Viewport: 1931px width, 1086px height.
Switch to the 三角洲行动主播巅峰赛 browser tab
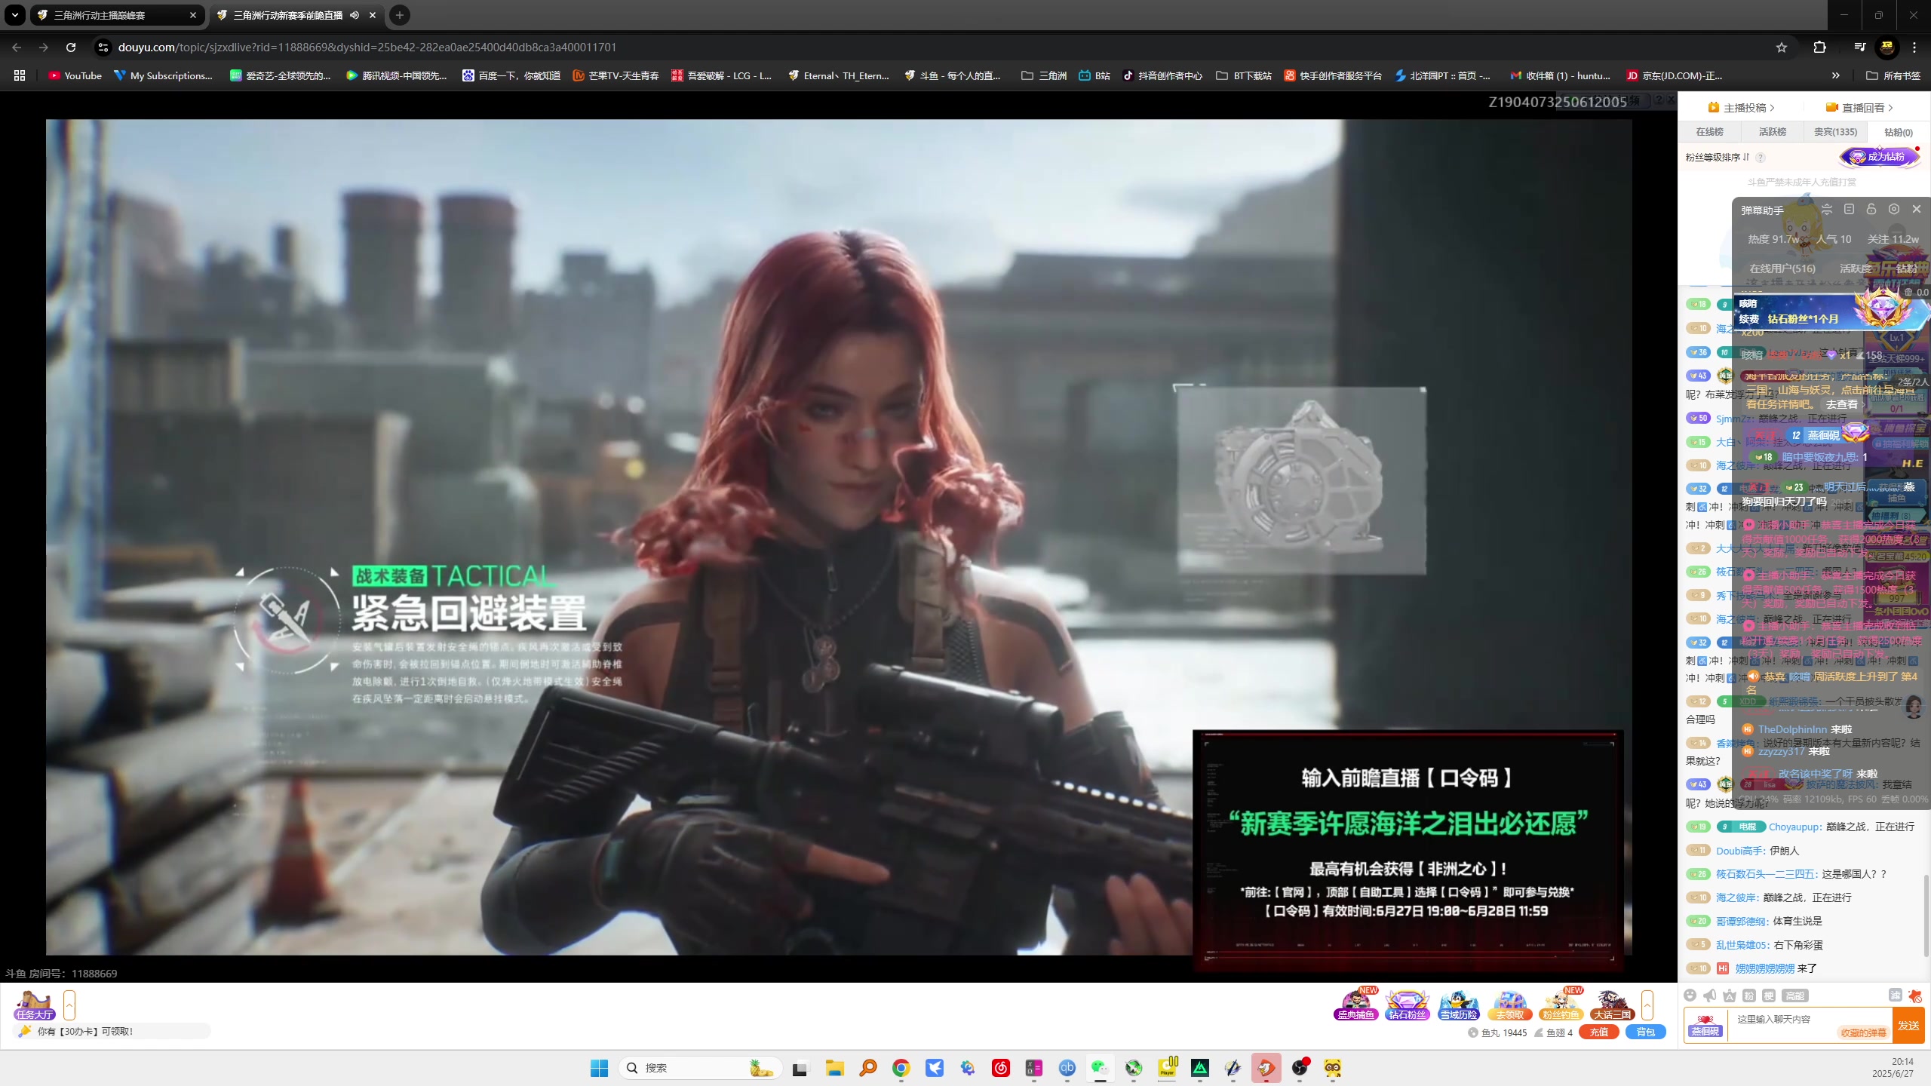point(118,15)
